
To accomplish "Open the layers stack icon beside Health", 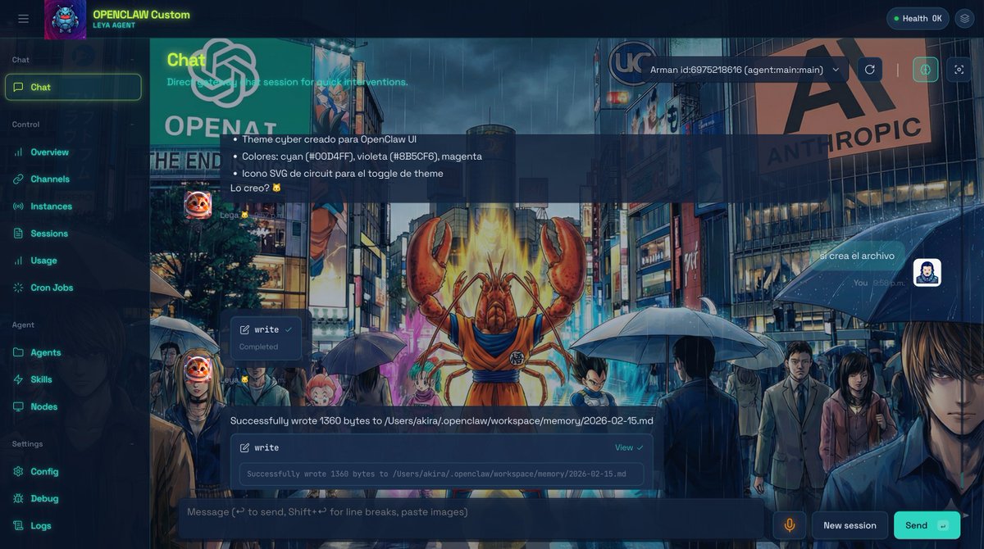I will (964, 19).
